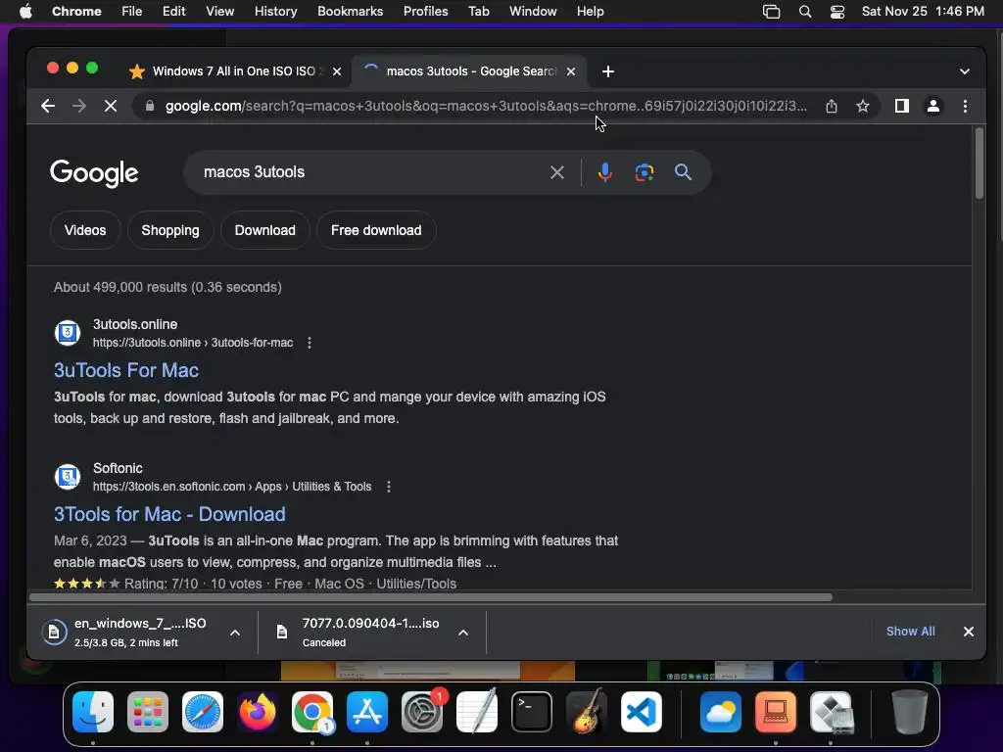This screenshot has height=752, width=1003.
Task: Expand options for canceled 7077.0.090404 iso download
Action: pos(463,633)
